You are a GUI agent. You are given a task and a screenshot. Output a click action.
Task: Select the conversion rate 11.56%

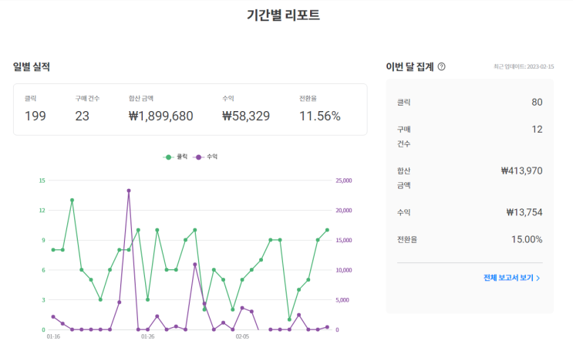320,116
